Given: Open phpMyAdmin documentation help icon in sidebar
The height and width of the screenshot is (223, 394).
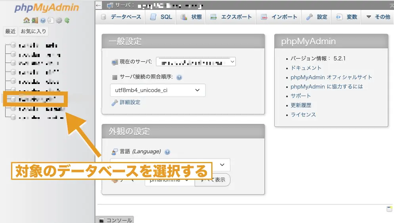Looking at the screenshot, I should (x=43, y=20).
